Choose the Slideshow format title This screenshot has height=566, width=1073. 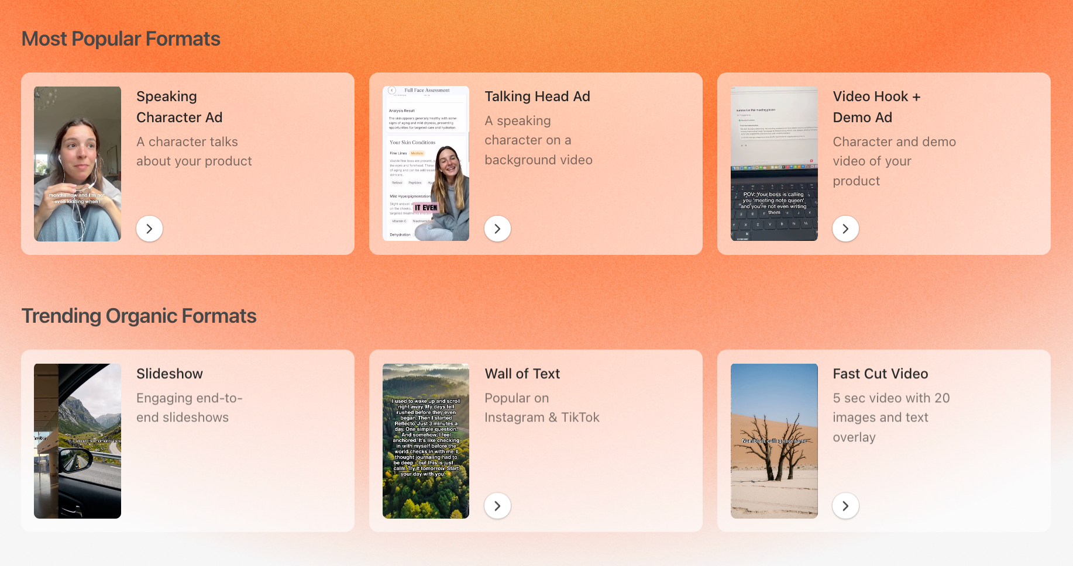[x=170, y=374]
